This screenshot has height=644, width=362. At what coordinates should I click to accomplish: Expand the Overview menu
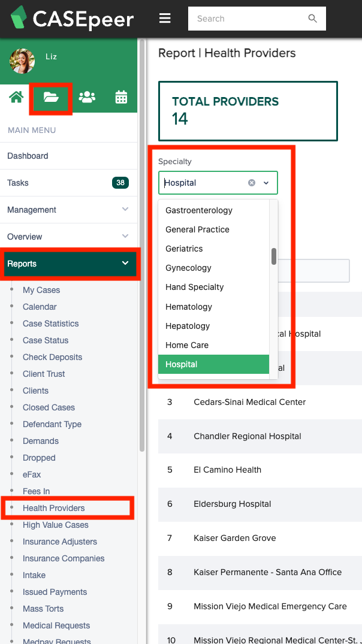click(x=68, y=237)
